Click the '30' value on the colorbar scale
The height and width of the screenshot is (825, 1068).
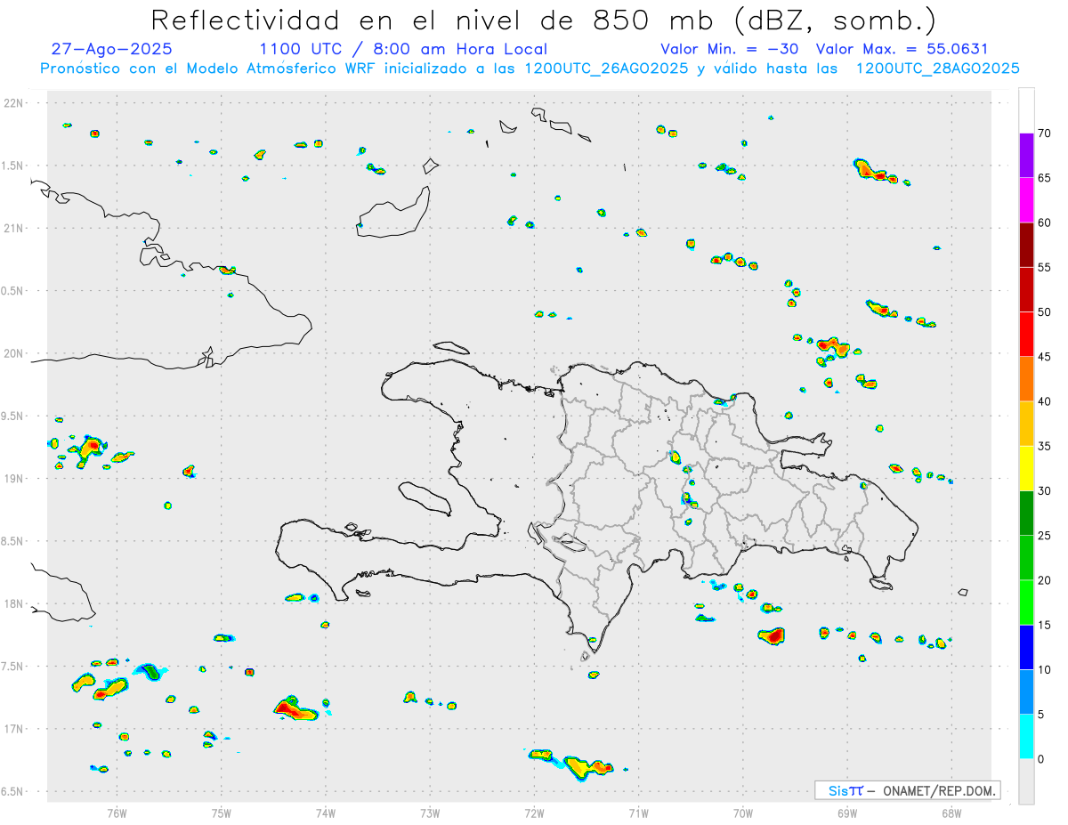pos(1045,491)
